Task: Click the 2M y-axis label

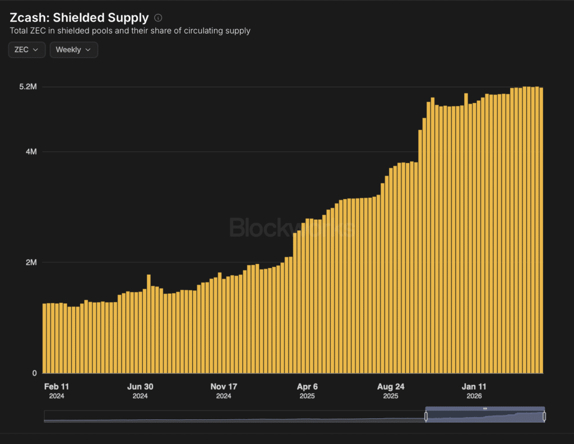Action: 31,262
